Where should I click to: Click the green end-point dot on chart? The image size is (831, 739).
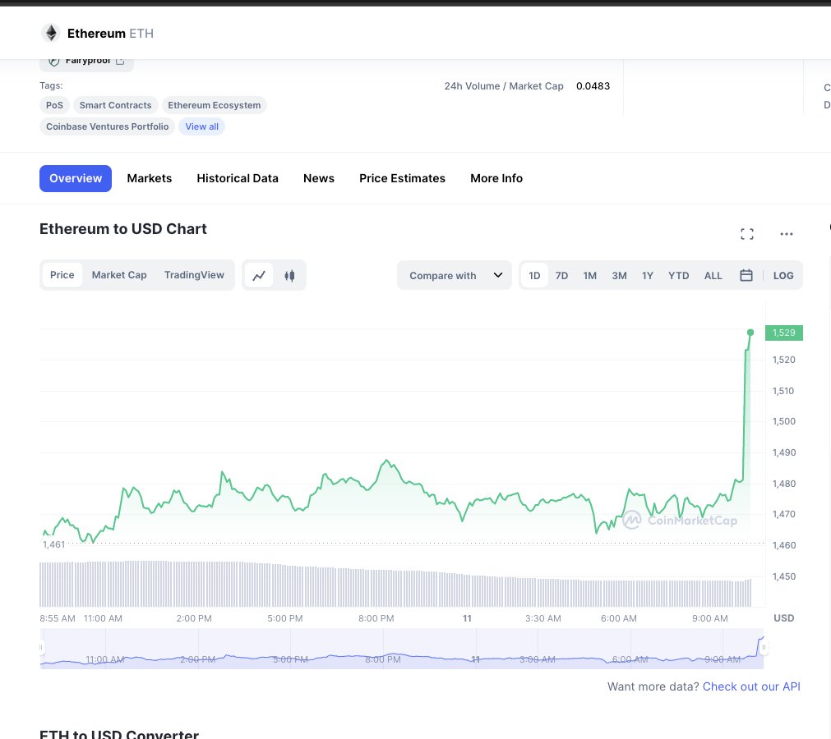[750, 333]
